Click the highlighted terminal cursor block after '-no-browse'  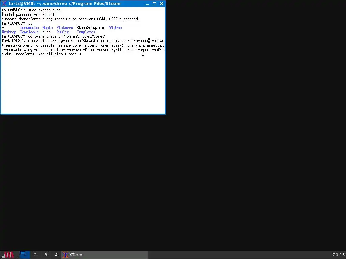click(x=149, y=41)
